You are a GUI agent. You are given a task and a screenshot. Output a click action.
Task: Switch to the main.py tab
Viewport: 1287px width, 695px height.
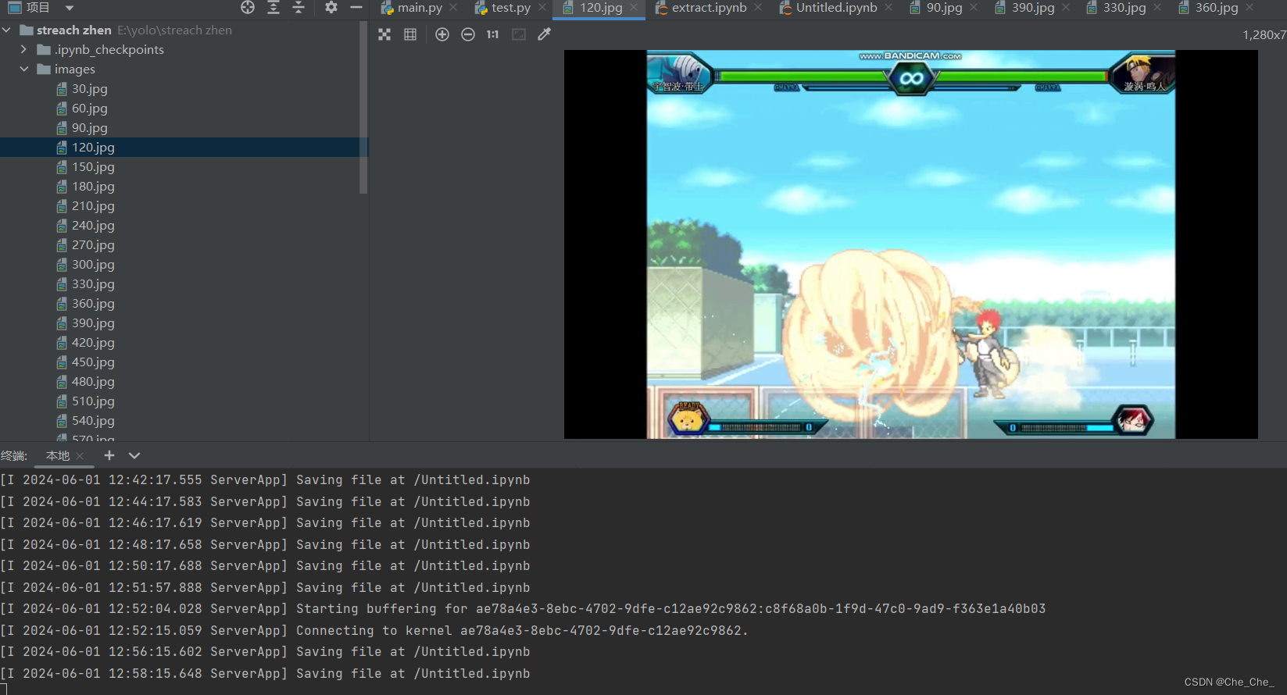tap(419, 8)
